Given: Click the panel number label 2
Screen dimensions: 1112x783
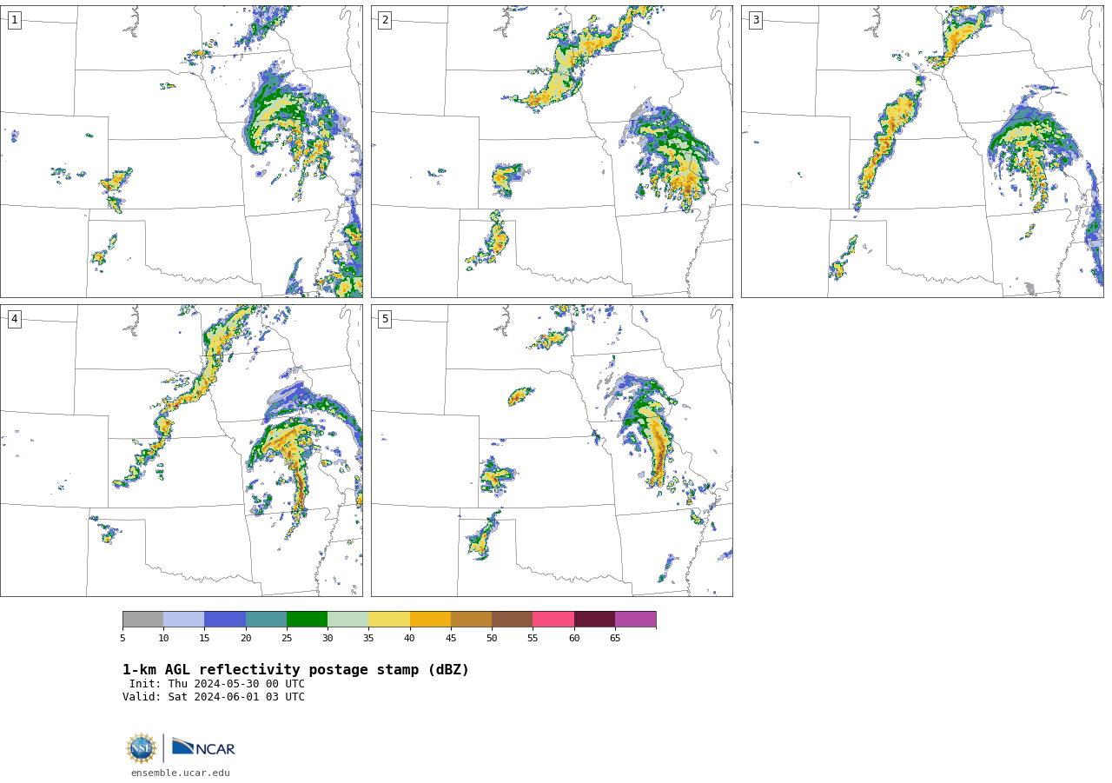Looking at the screenshot, I should pos(385,20).
